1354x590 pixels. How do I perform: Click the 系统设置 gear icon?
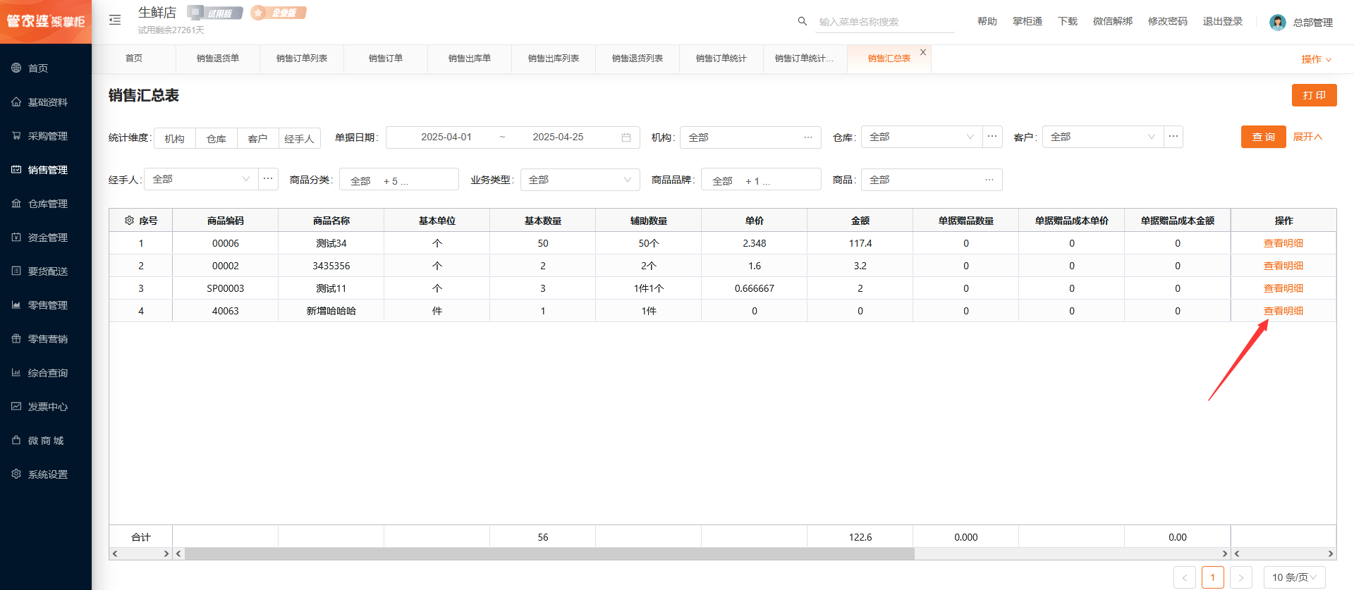click(16, 474)
